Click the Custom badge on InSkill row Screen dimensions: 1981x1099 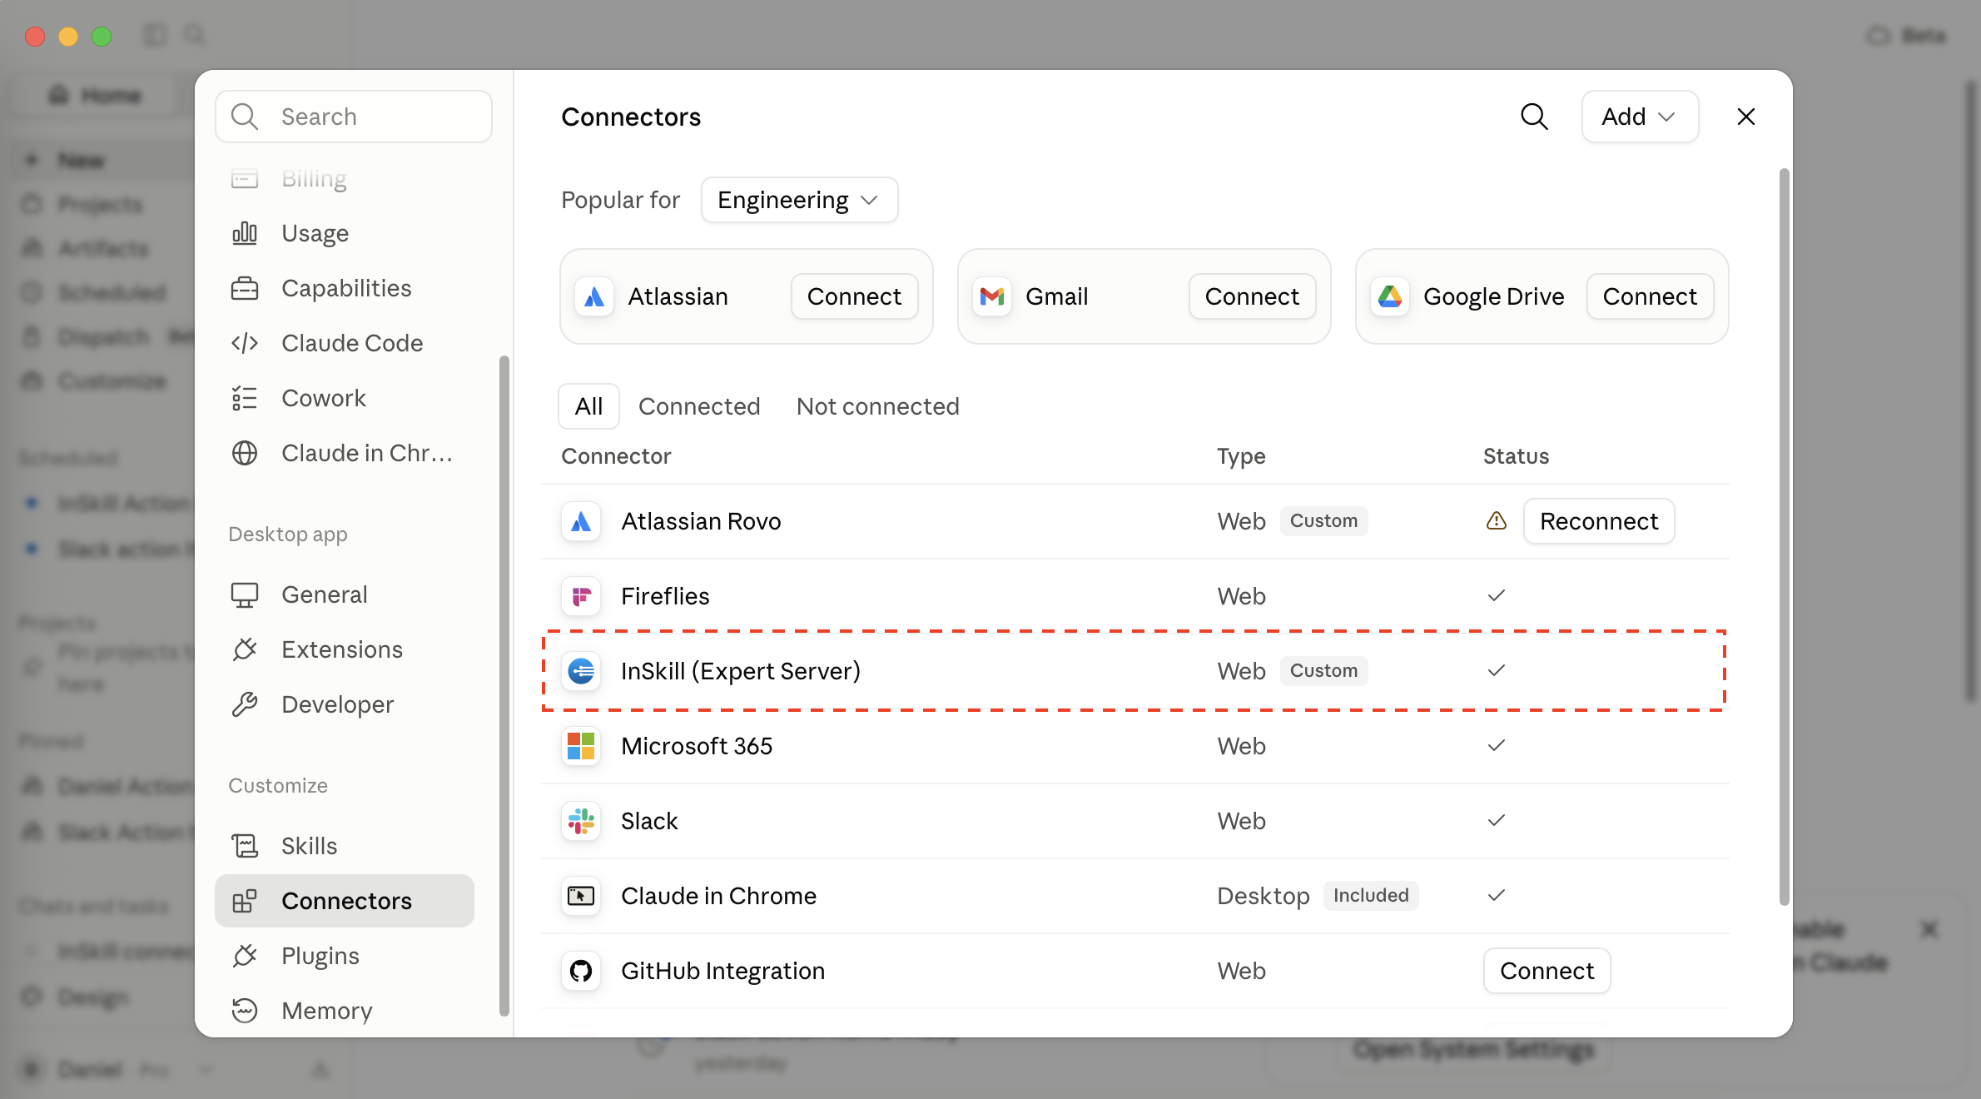pyautogui.click(x=1323, y=671)
